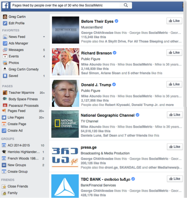
Task: Click Saul Simon friend link
Action: [90, 73]
